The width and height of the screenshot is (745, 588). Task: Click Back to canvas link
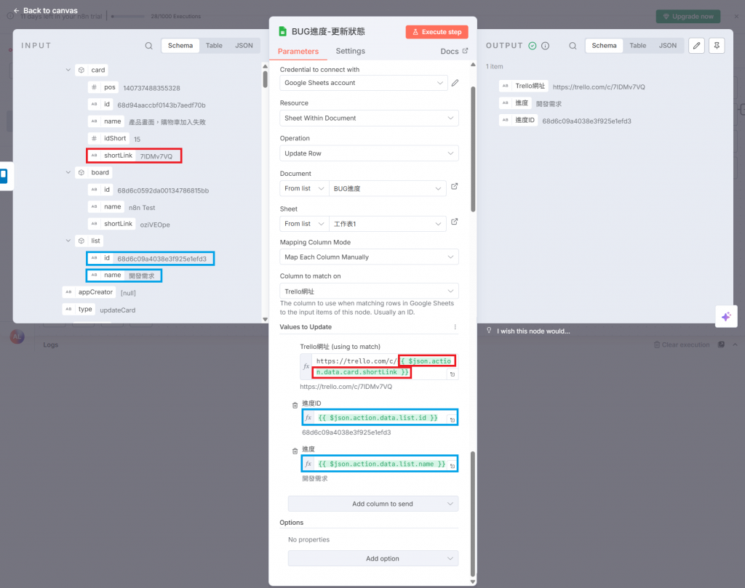45,10
